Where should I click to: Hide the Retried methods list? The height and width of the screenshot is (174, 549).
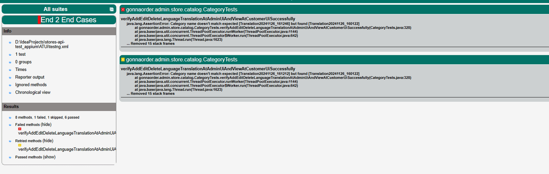pyautogui.click(x=48, y=141)
